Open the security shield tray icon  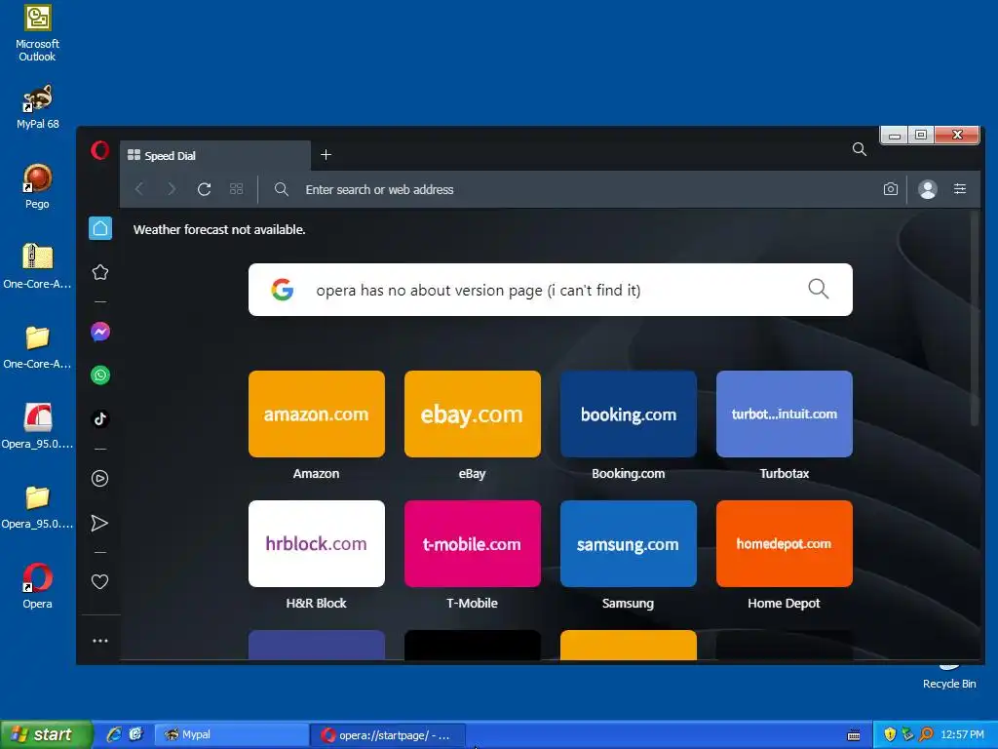[x=890, y=734]
